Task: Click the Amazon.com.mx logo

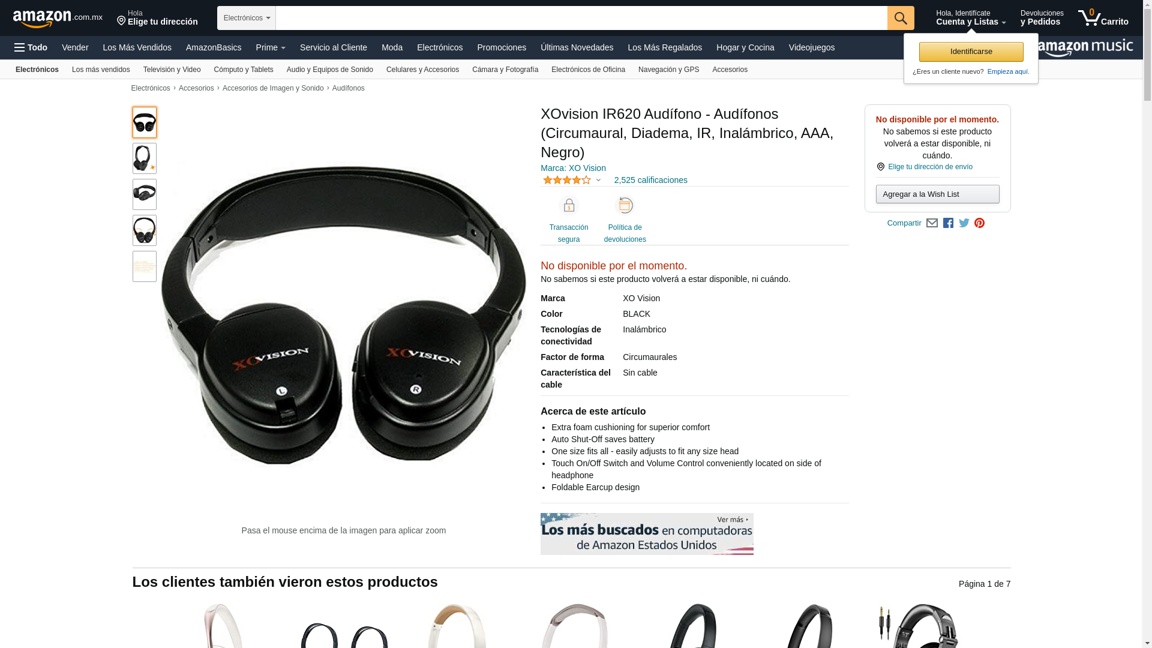Action: coord(58,19)
